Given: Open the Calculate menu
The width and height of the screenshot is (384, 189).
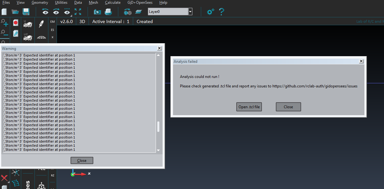Looking at the screenshot, I should click(113, 3).
